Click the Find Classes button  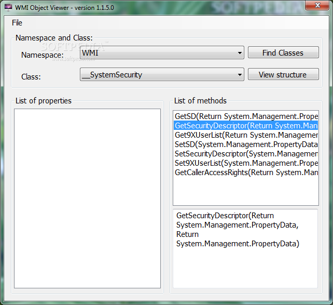(x=283, y=52)
